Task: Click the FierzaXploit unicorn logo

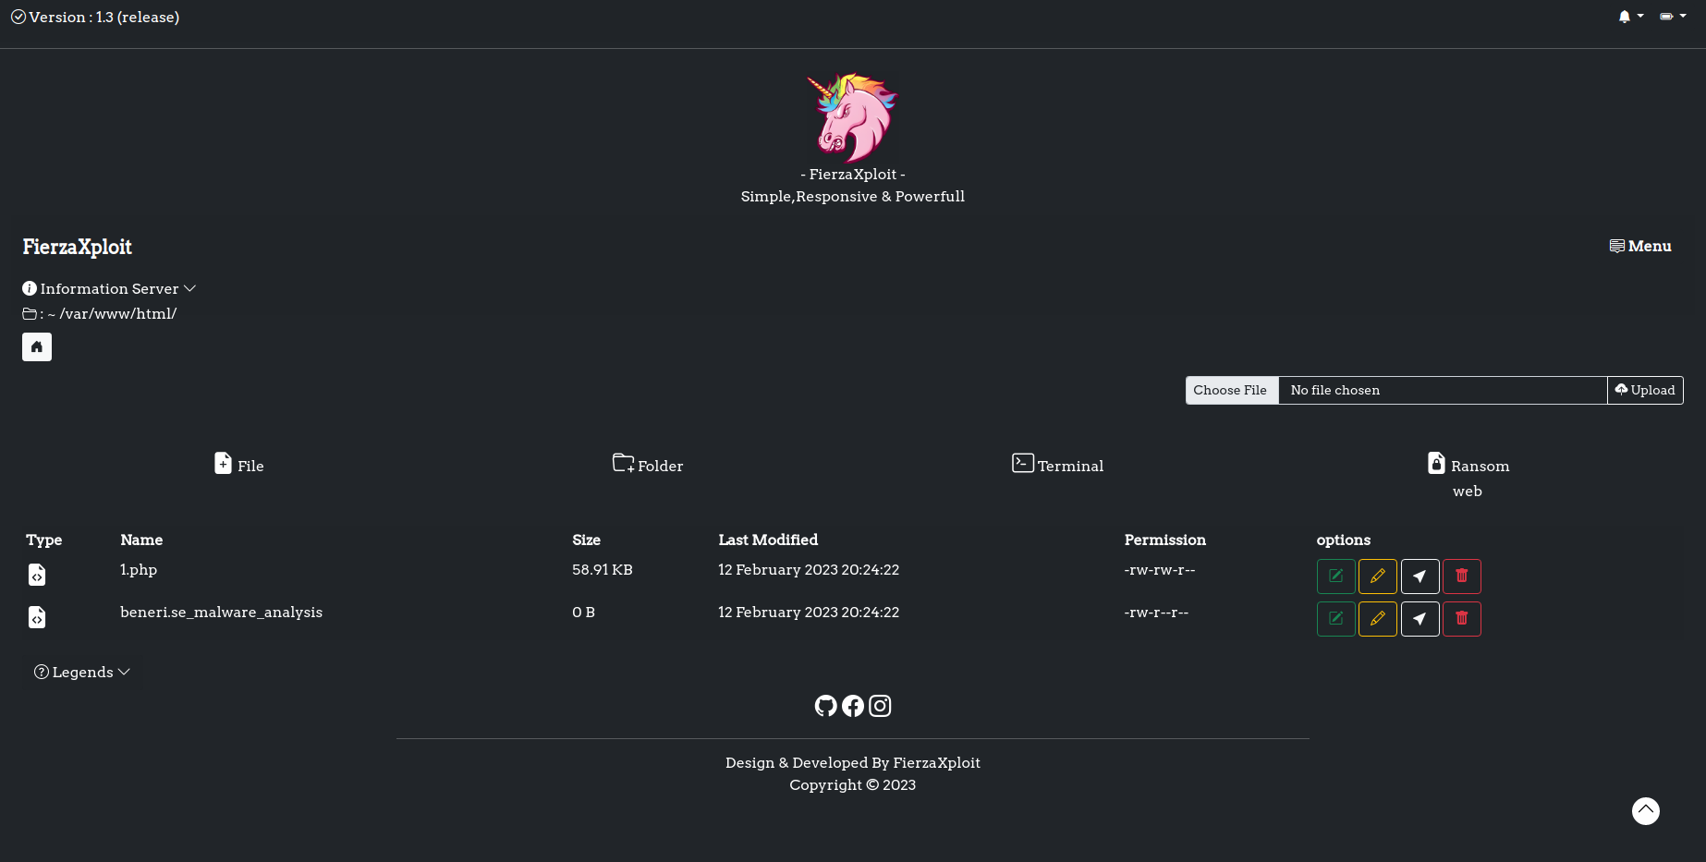Action: click(x=852, y=117)
